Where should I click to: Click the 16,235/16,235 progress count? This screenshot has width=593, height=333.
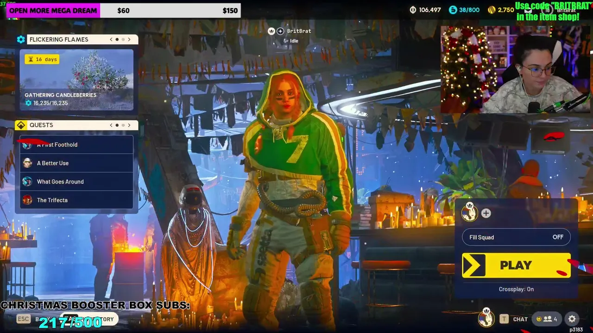[x=46, y=103]
